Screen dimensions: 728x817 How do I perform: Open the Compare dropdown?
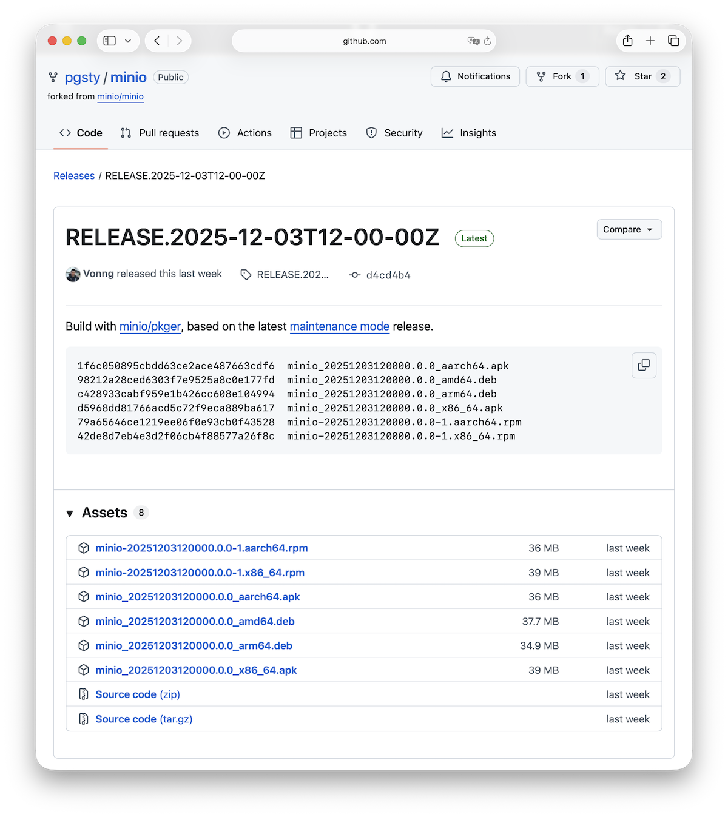click(x=629, y=229)
